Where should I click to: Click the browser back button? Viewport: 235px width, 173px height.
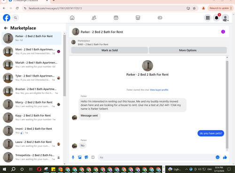[x=4, y=8]
